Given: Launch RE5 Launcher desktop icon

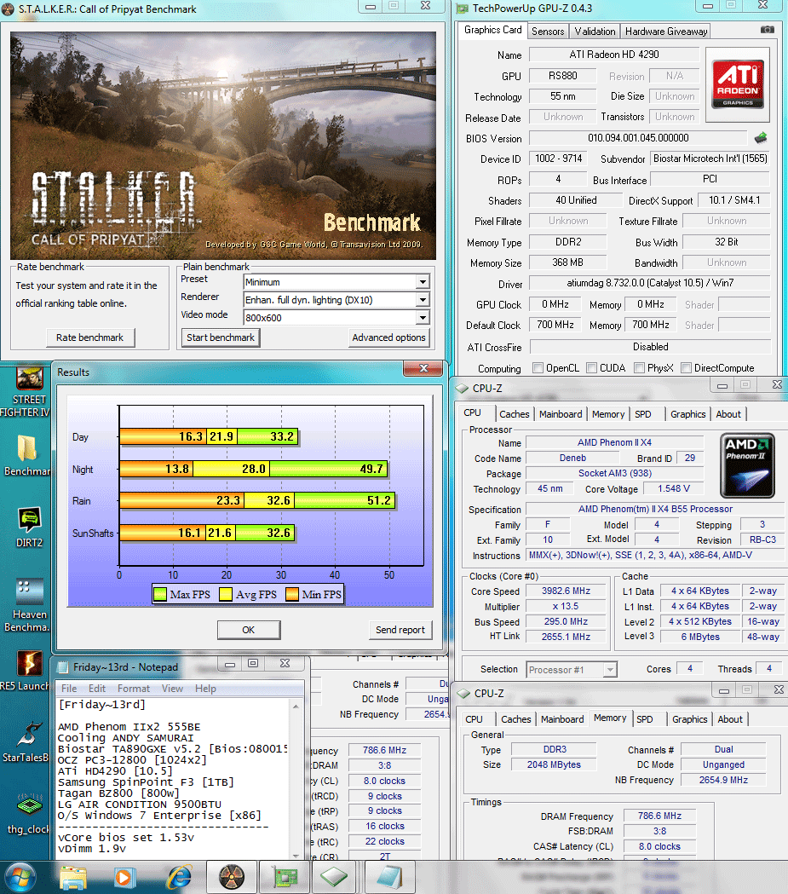Looking at the screenshot, I should 26,671.
